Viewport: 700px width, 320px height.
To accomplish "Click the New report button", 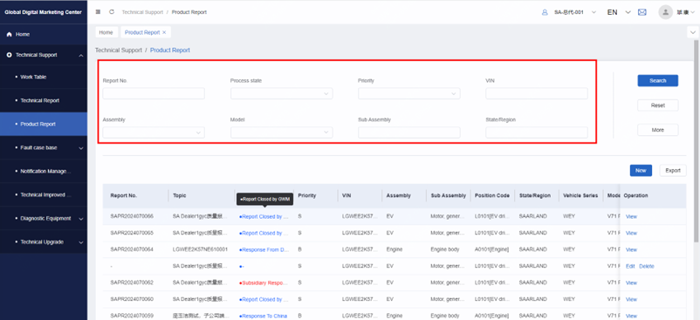I will [641, 171].
